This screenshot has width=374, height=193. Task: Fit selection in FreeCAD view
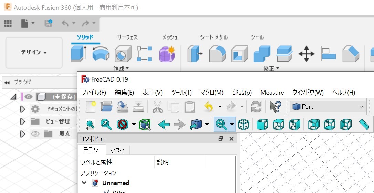(x=106, y=125)
